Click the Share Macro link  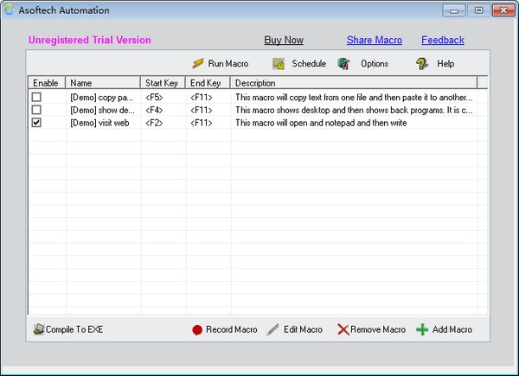pos(375,40)
